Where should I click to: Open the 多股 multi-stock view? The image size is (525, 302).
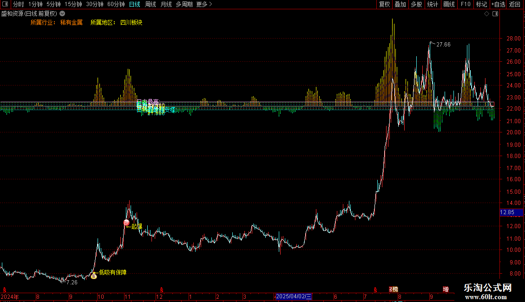pyautogui.click(x=417, y=4)
